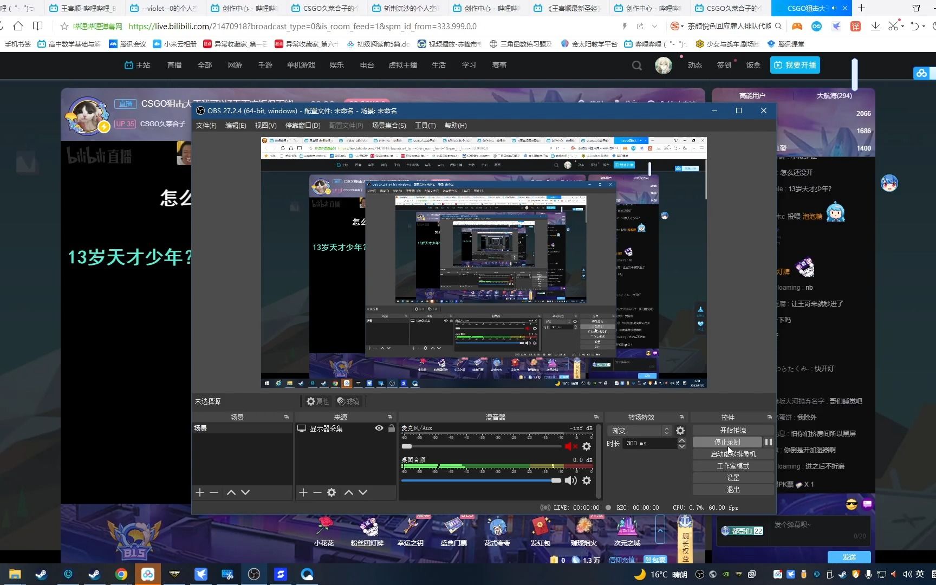Increase the 时长 duration value

point(682,440)
